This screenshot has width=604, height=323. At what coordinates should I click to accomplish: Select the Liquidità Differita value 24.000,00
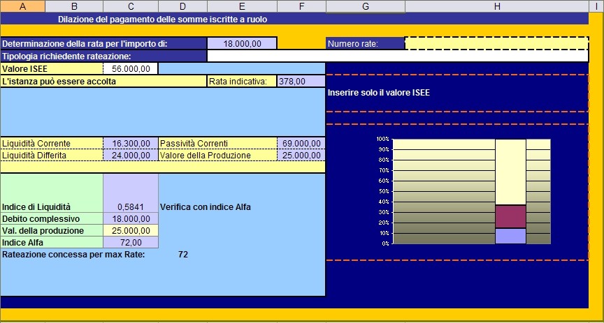pyautogui.click(x=131, y=155)
